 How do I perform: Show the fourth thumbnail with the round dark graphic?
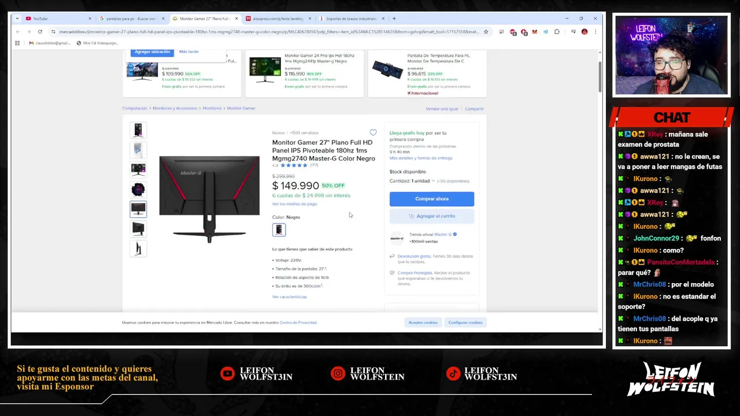pos(138,189)
